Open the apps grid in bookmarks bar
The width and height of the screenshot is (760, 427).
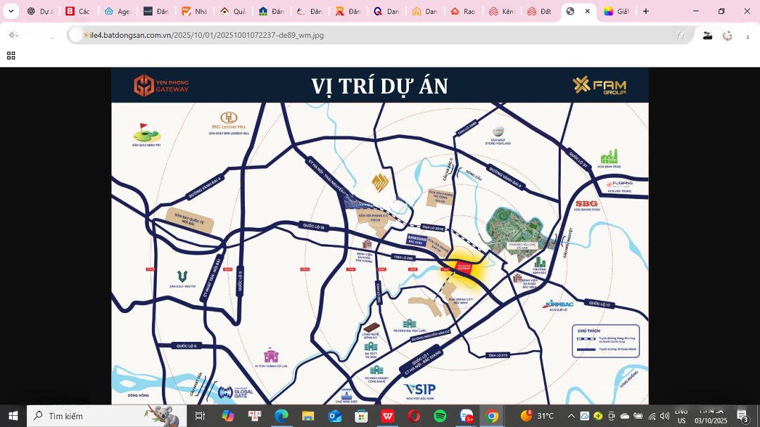tap(11, 56)
